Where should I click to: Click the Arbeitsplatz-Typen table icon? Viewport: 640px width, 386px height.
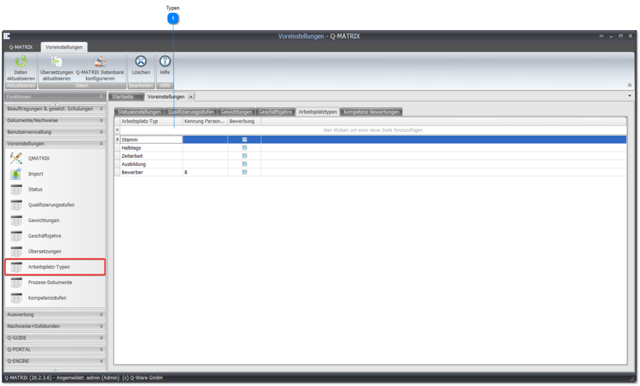[16, 266]
